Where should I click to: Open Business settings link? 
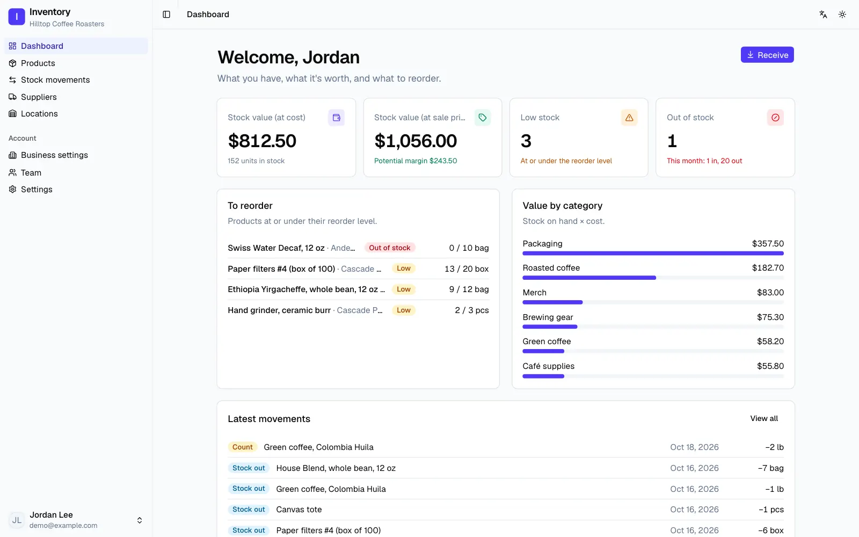tap(76, 155)
